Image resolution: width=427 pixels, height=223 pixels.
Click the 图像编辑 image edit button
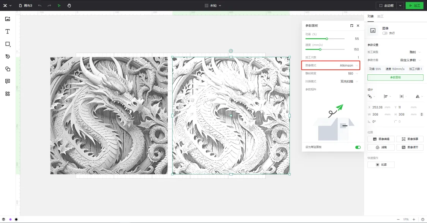pyautogui.click(x=381, y=139)
